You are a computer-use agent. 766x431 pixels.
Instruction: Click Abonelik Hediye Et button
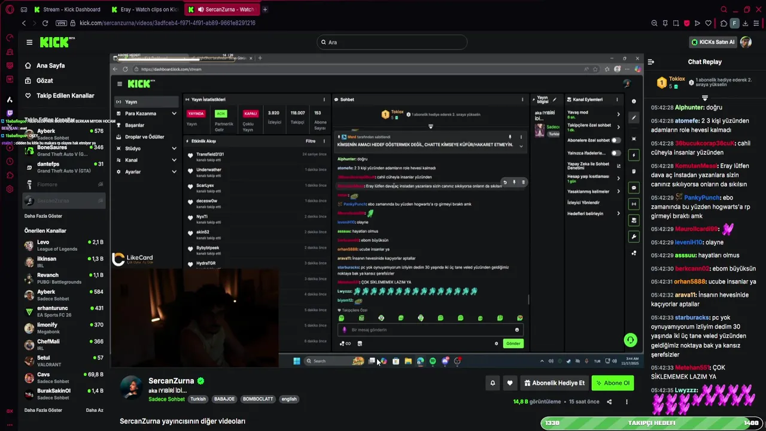click(554, 383)
